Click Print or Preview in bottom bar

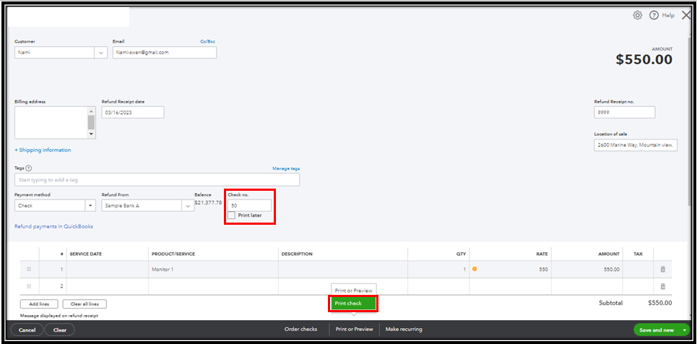(x=355, y=330)
